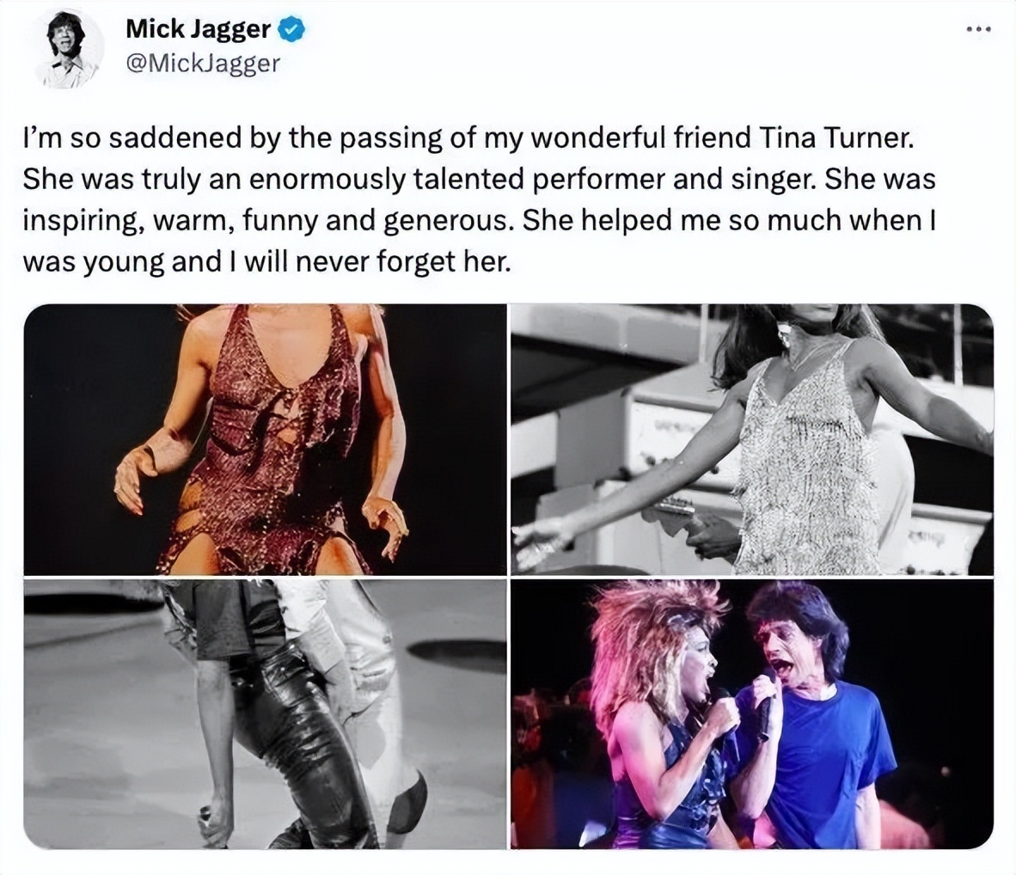
Task: Click the @MickJagger handle
Action: 202,63
